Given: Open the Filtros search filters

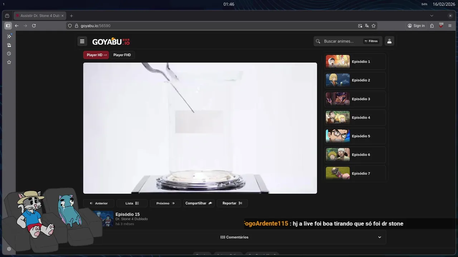Looking at the screenshot, I should 371,41.
